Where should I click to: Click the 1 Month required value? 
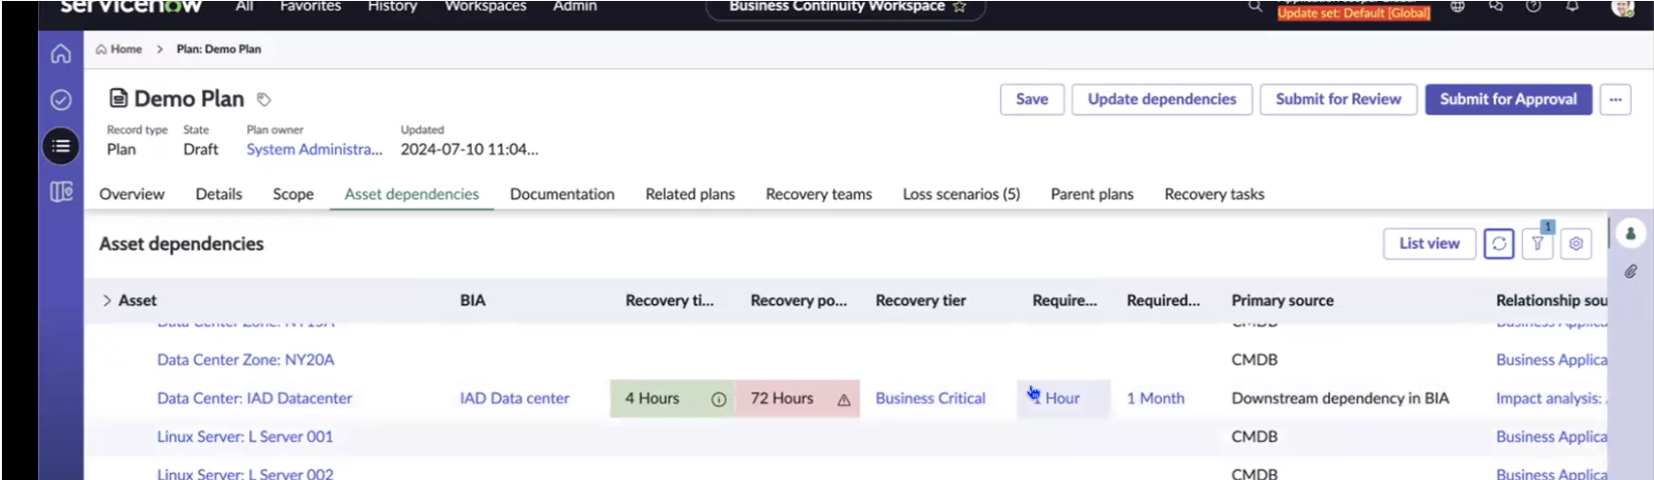[1156, 398]
